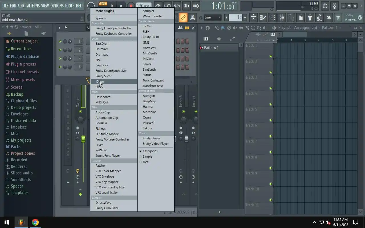Toggle mute LED for channel 4
365x228 pixels.
60,67
